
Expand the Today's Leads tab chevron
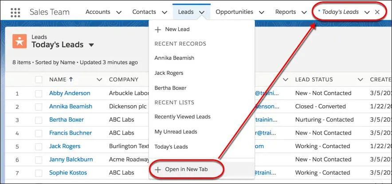click(x=367, y=12)
